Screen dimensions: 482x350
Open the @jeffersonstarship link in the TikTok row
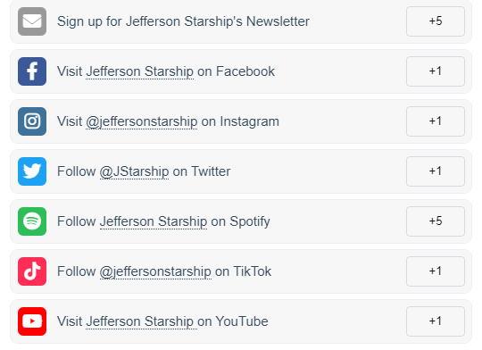(155, 271)
